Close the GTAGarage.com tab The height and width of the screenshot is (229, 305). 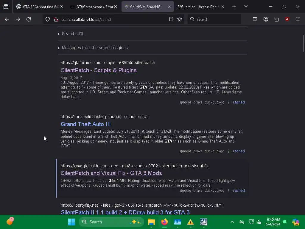[x=116, y=7]
